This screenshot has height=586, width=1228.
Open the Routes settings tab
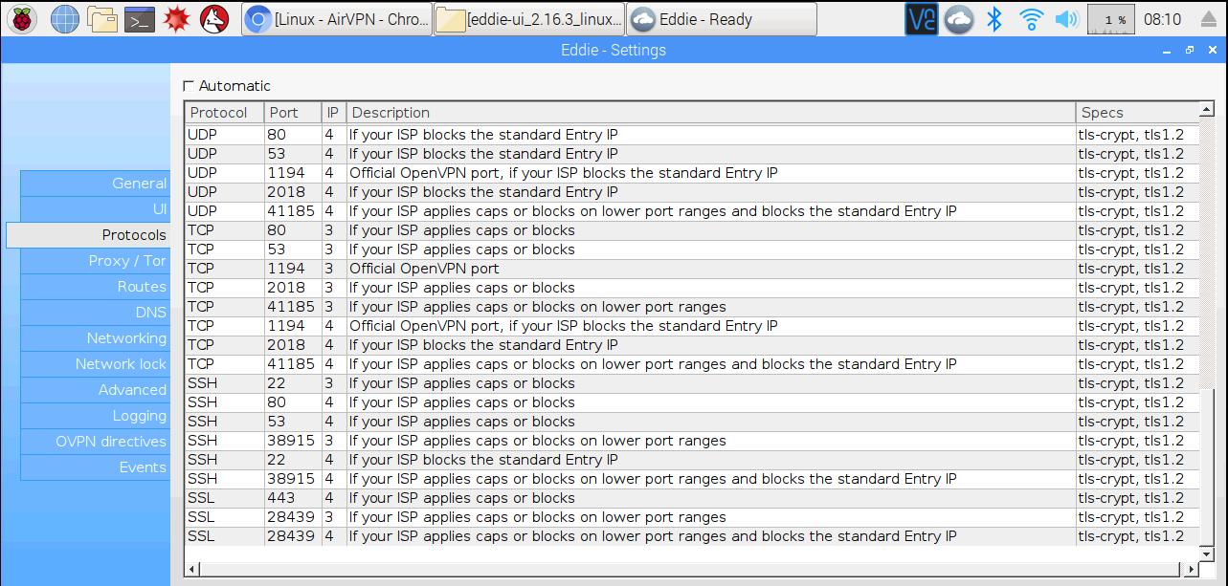coord(95,287)
